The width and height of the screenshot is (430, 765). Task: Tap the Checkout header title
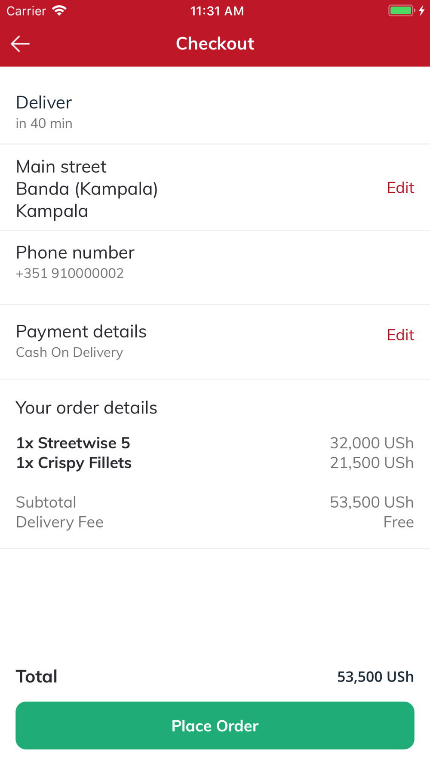click(x=215, y=43)
